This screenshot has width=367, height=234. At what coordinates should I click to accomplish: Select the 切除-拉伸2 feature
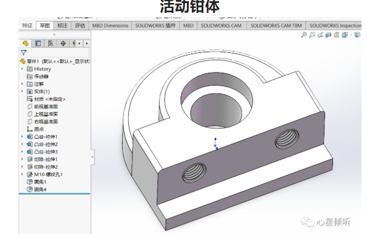pyautogui.click(x=43, y=167)
